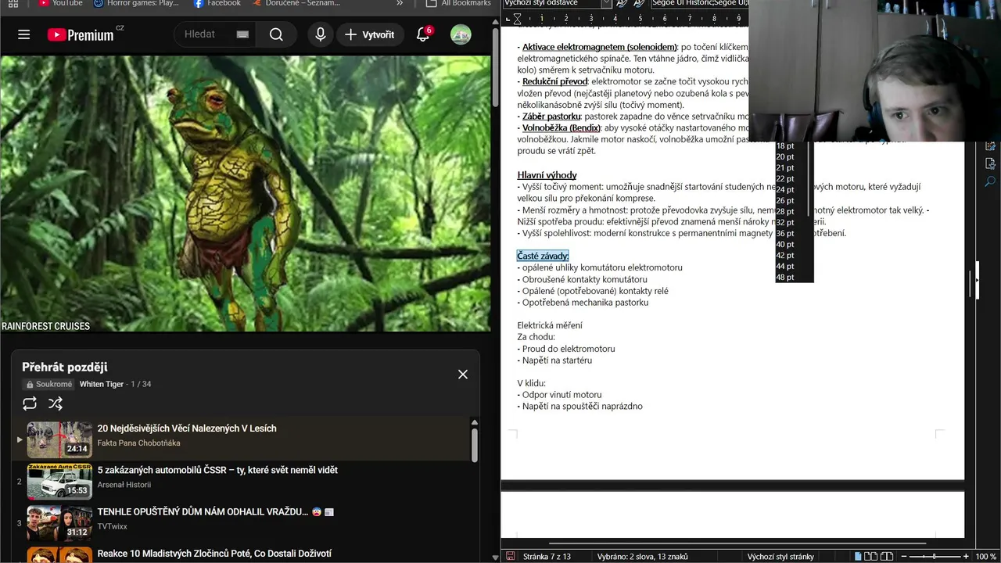Open the YouTube account avatar menu
This screenshot has height=563, width=1001.
point(461,34)
